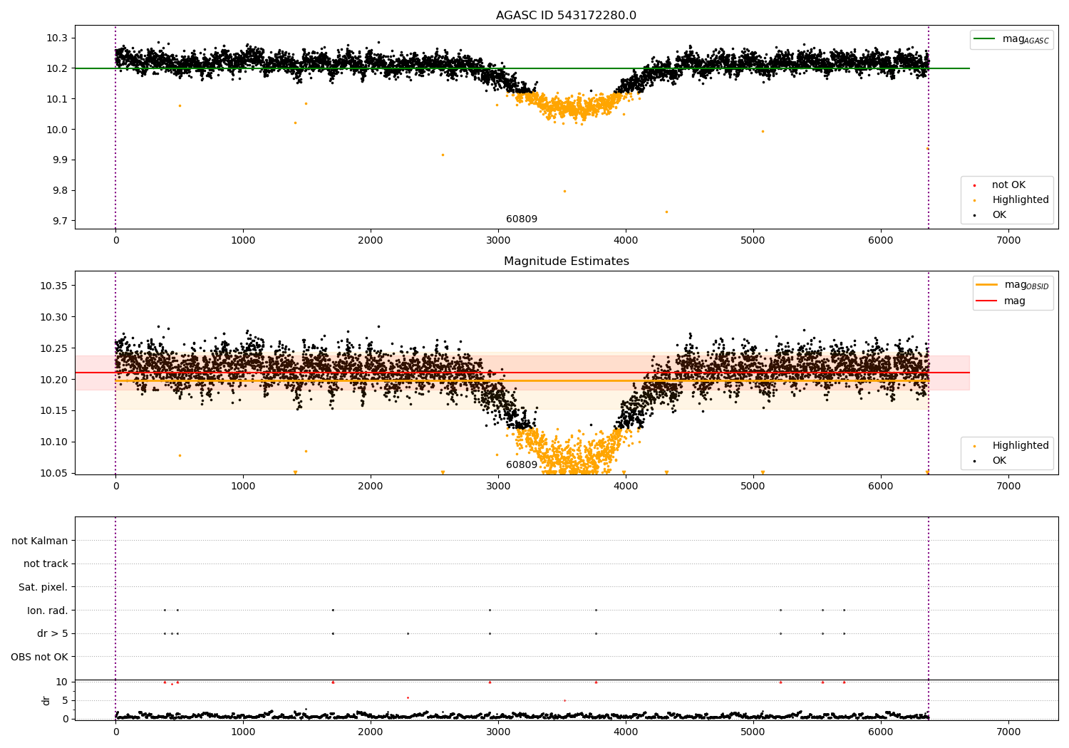Viewport: 1069px width, 748px height.
Task: Click the '60809' label in the top plot
Action: pos(522,219)
